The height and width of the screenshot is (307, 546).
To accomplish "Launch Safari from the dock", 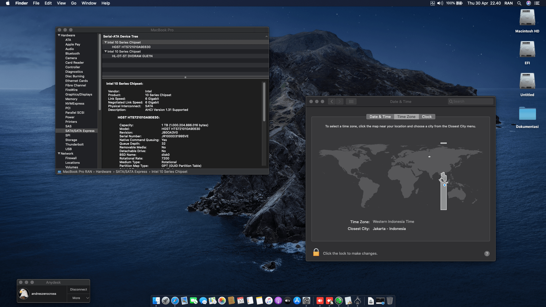I will click(175, 300).
